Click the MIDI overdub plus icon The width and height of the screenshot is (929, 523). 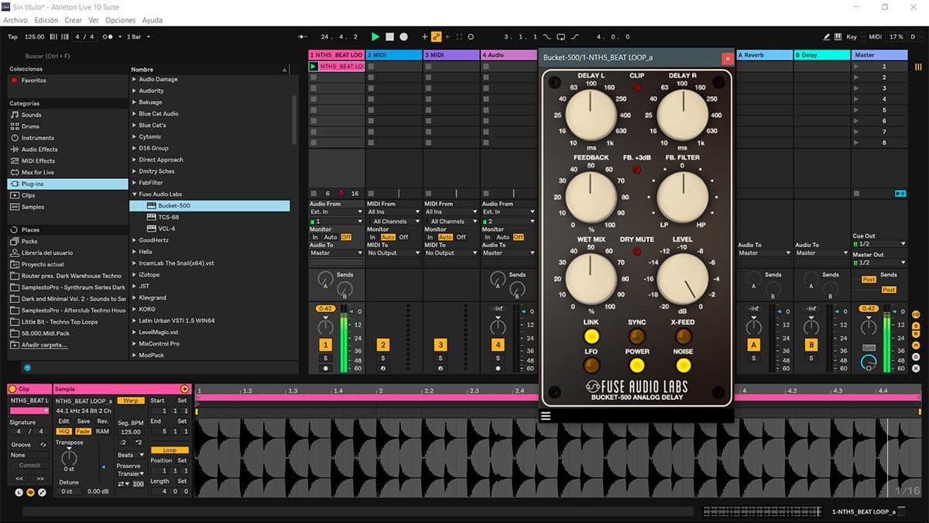(424, 36)
